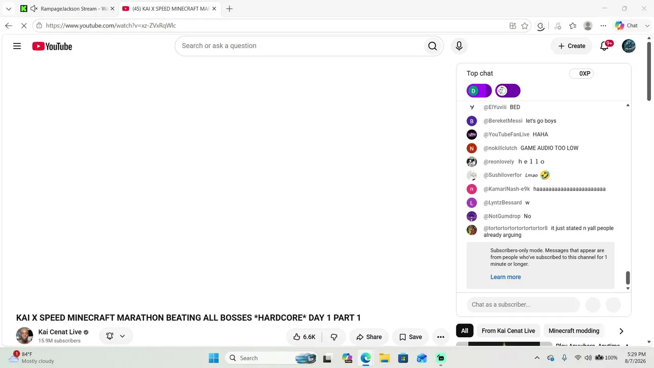Click the live chat scrollbar thumb
Image resolution: width=654 pixels, height=368 pixels.
click(628, 278)
